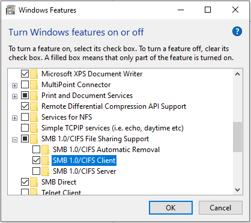Click the folder icon beside MultiPoint Connector
Image resolution: width=251 pixels, height=223 pixels.
[34, 85]
